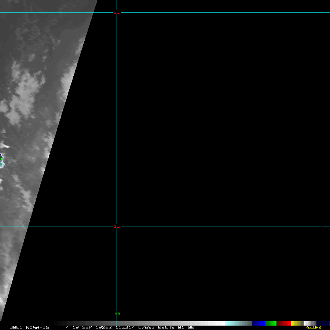
Task: Click the dark navy segment of the color bar
Action: pyautogui.click(x=323, y=323)
